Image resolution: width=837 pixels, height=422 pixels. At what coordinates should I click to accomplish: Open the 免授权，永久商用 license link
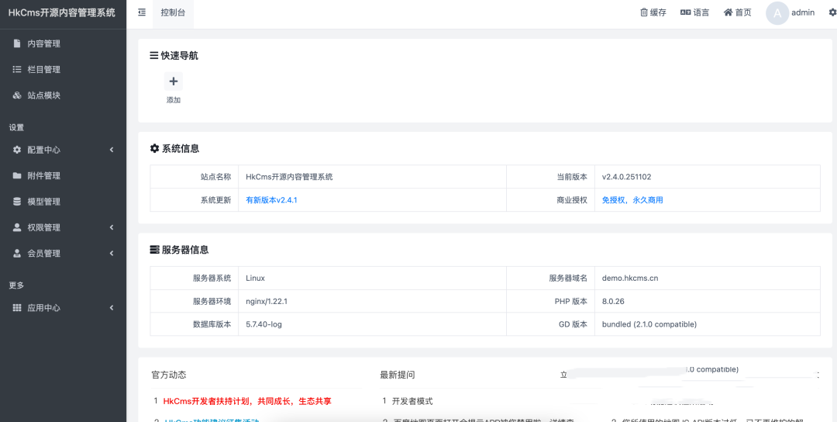632,200
